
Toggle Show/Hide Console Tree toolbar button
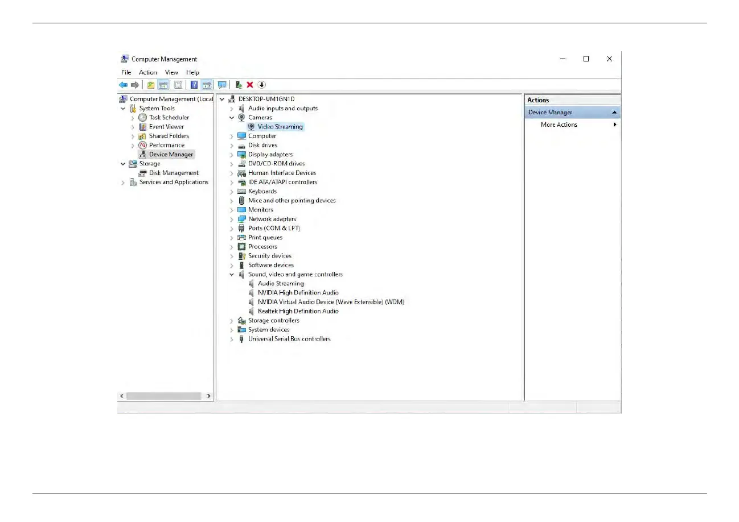(x=163, y=85)
